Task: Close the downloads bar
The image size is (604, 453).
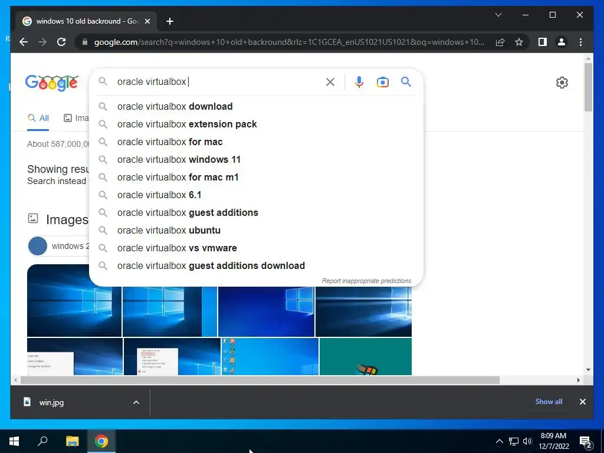Action: pyautogui.click(x=582, y=402)
